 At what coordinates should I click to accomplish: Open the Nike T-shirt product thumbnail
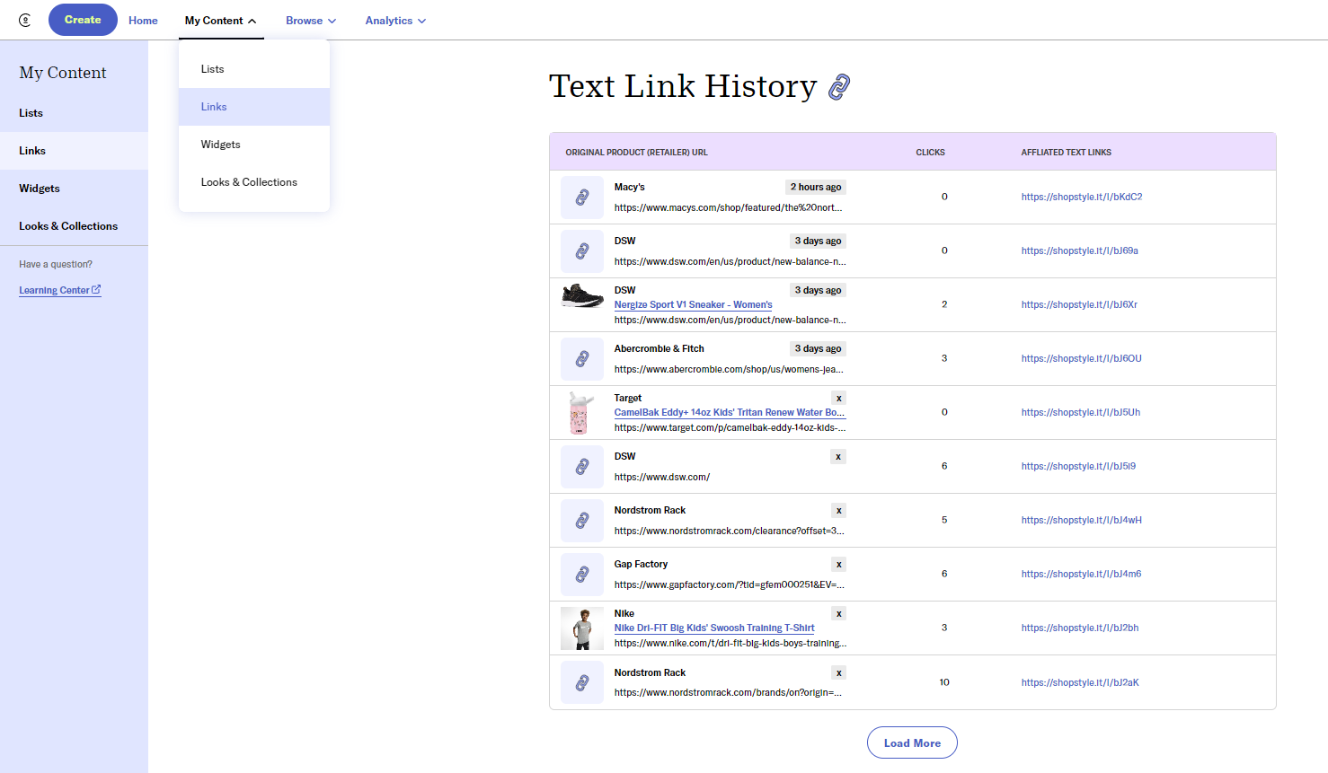point(582,628)
